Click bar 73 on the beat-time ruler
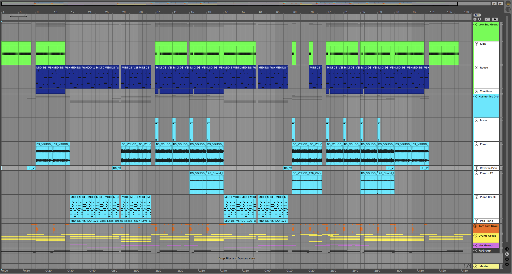Screen dimensions: 512x274 [312, 12]
